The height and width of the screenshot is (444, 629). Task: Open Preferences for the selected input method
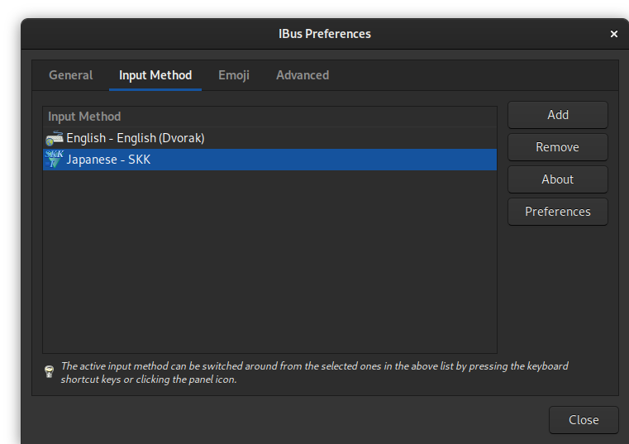click(557, 212)
